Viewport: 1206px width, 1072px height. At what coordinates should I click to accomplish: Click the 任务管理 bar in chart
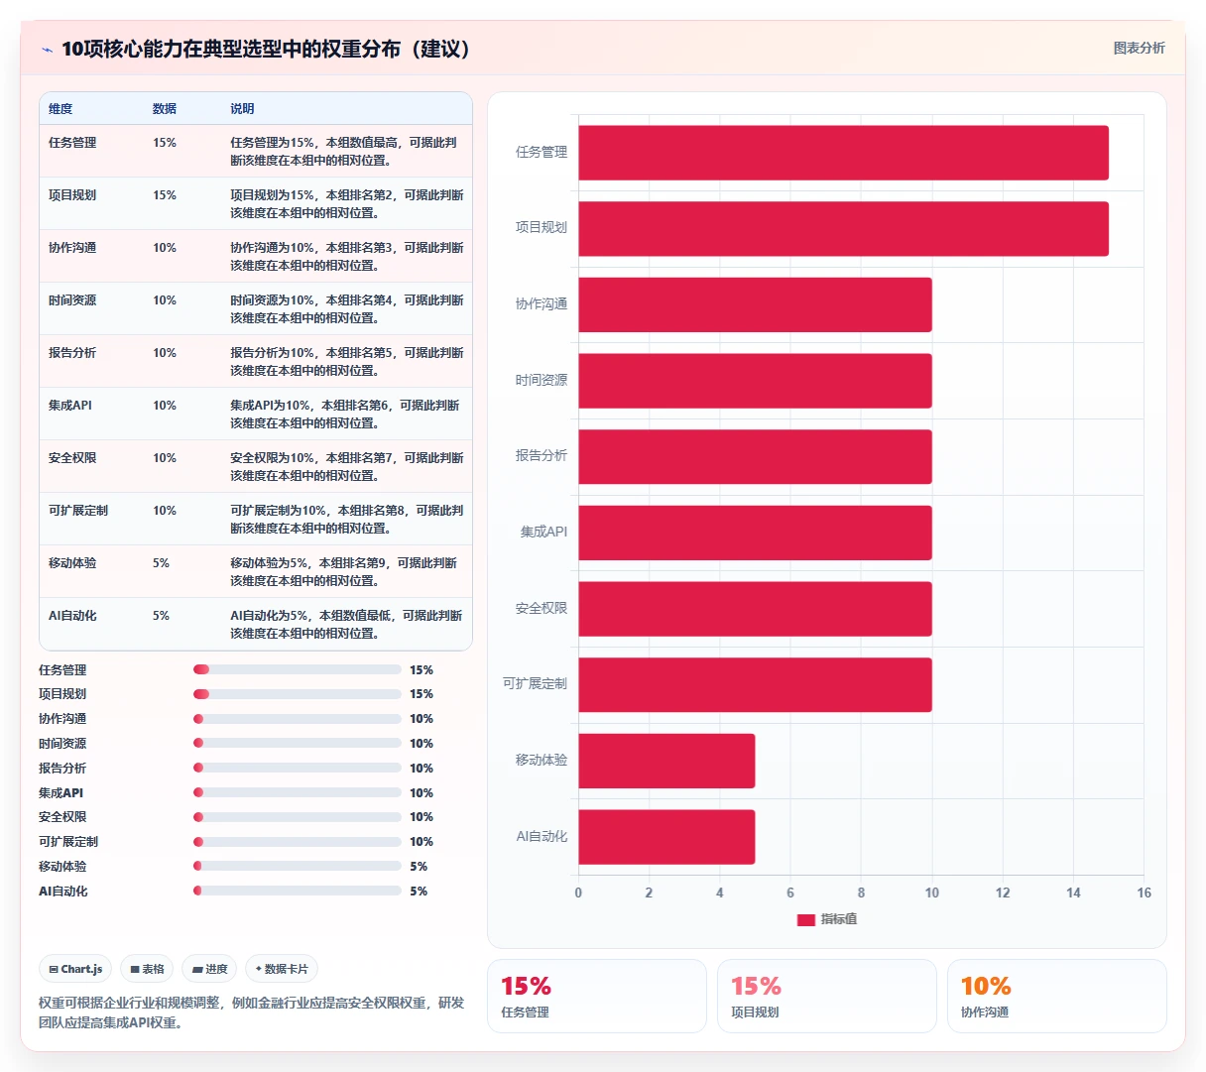[x=843, y=153]
